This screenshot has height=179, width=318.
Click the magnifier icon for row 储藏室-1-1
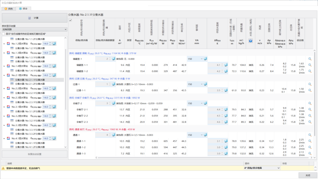(x=310, y=65)
